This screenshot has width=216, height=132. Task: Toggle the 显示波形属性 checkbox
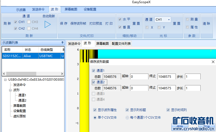95,110
